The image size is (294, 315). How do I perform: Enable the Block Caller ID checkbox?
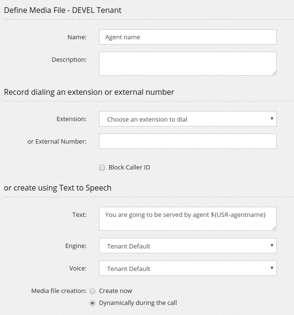pyautogui.click(x=102, y=168)
